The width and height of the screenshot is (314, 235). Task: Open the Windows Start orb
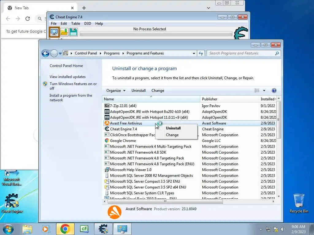[x=8, y=229]
